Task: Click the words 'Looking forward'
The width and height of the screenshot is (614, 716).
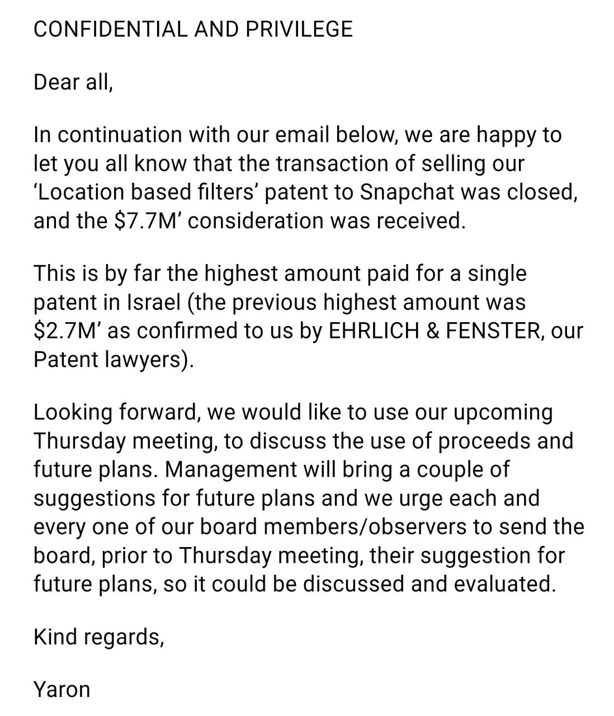Action: point(116,413)
